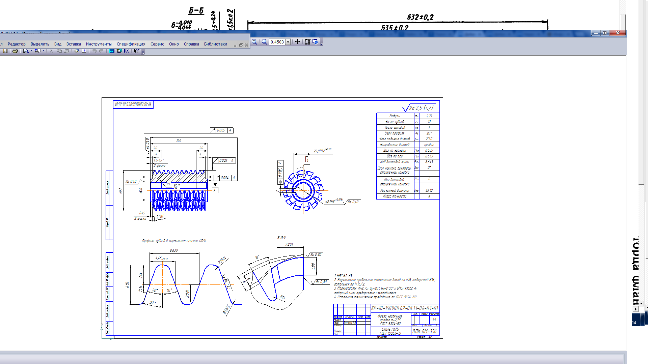Viewport: 648px width, 364px height.
Task: Click the Properties list icon
Action: [x=84, y=51]
